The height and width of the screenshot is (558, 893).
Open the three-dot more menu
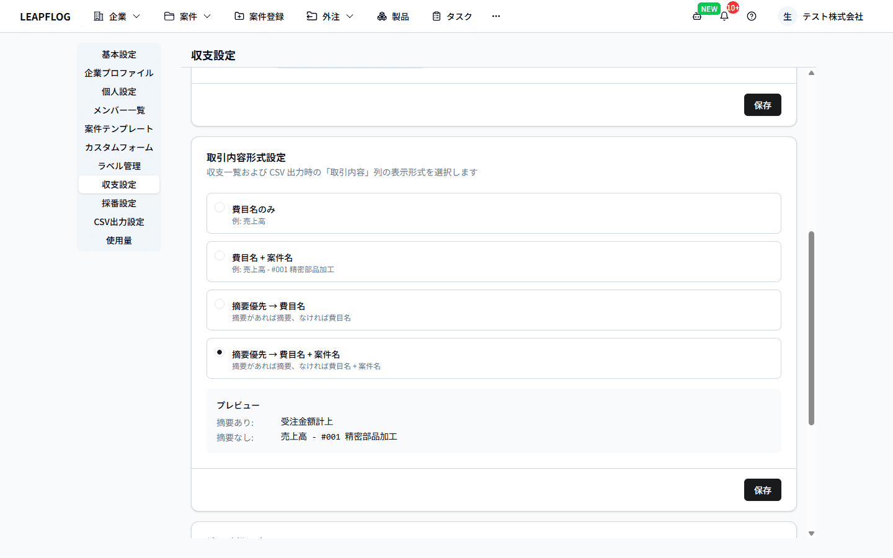pos(495,17)
